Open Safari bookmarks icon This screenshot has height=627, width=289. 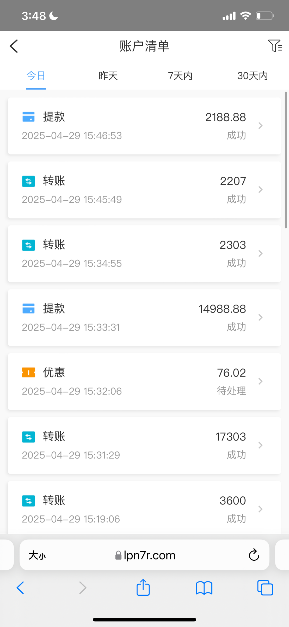pos(204,588)
